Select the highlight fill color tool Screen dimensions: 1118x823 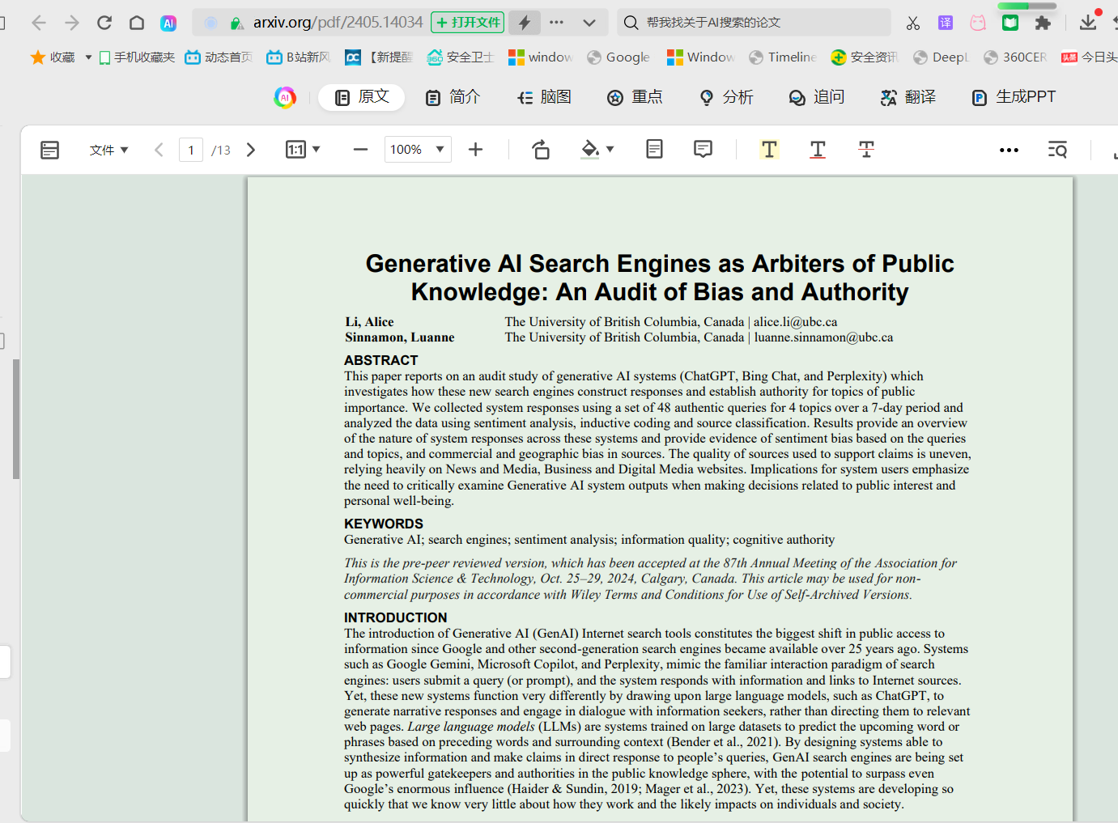pos(590,150)
